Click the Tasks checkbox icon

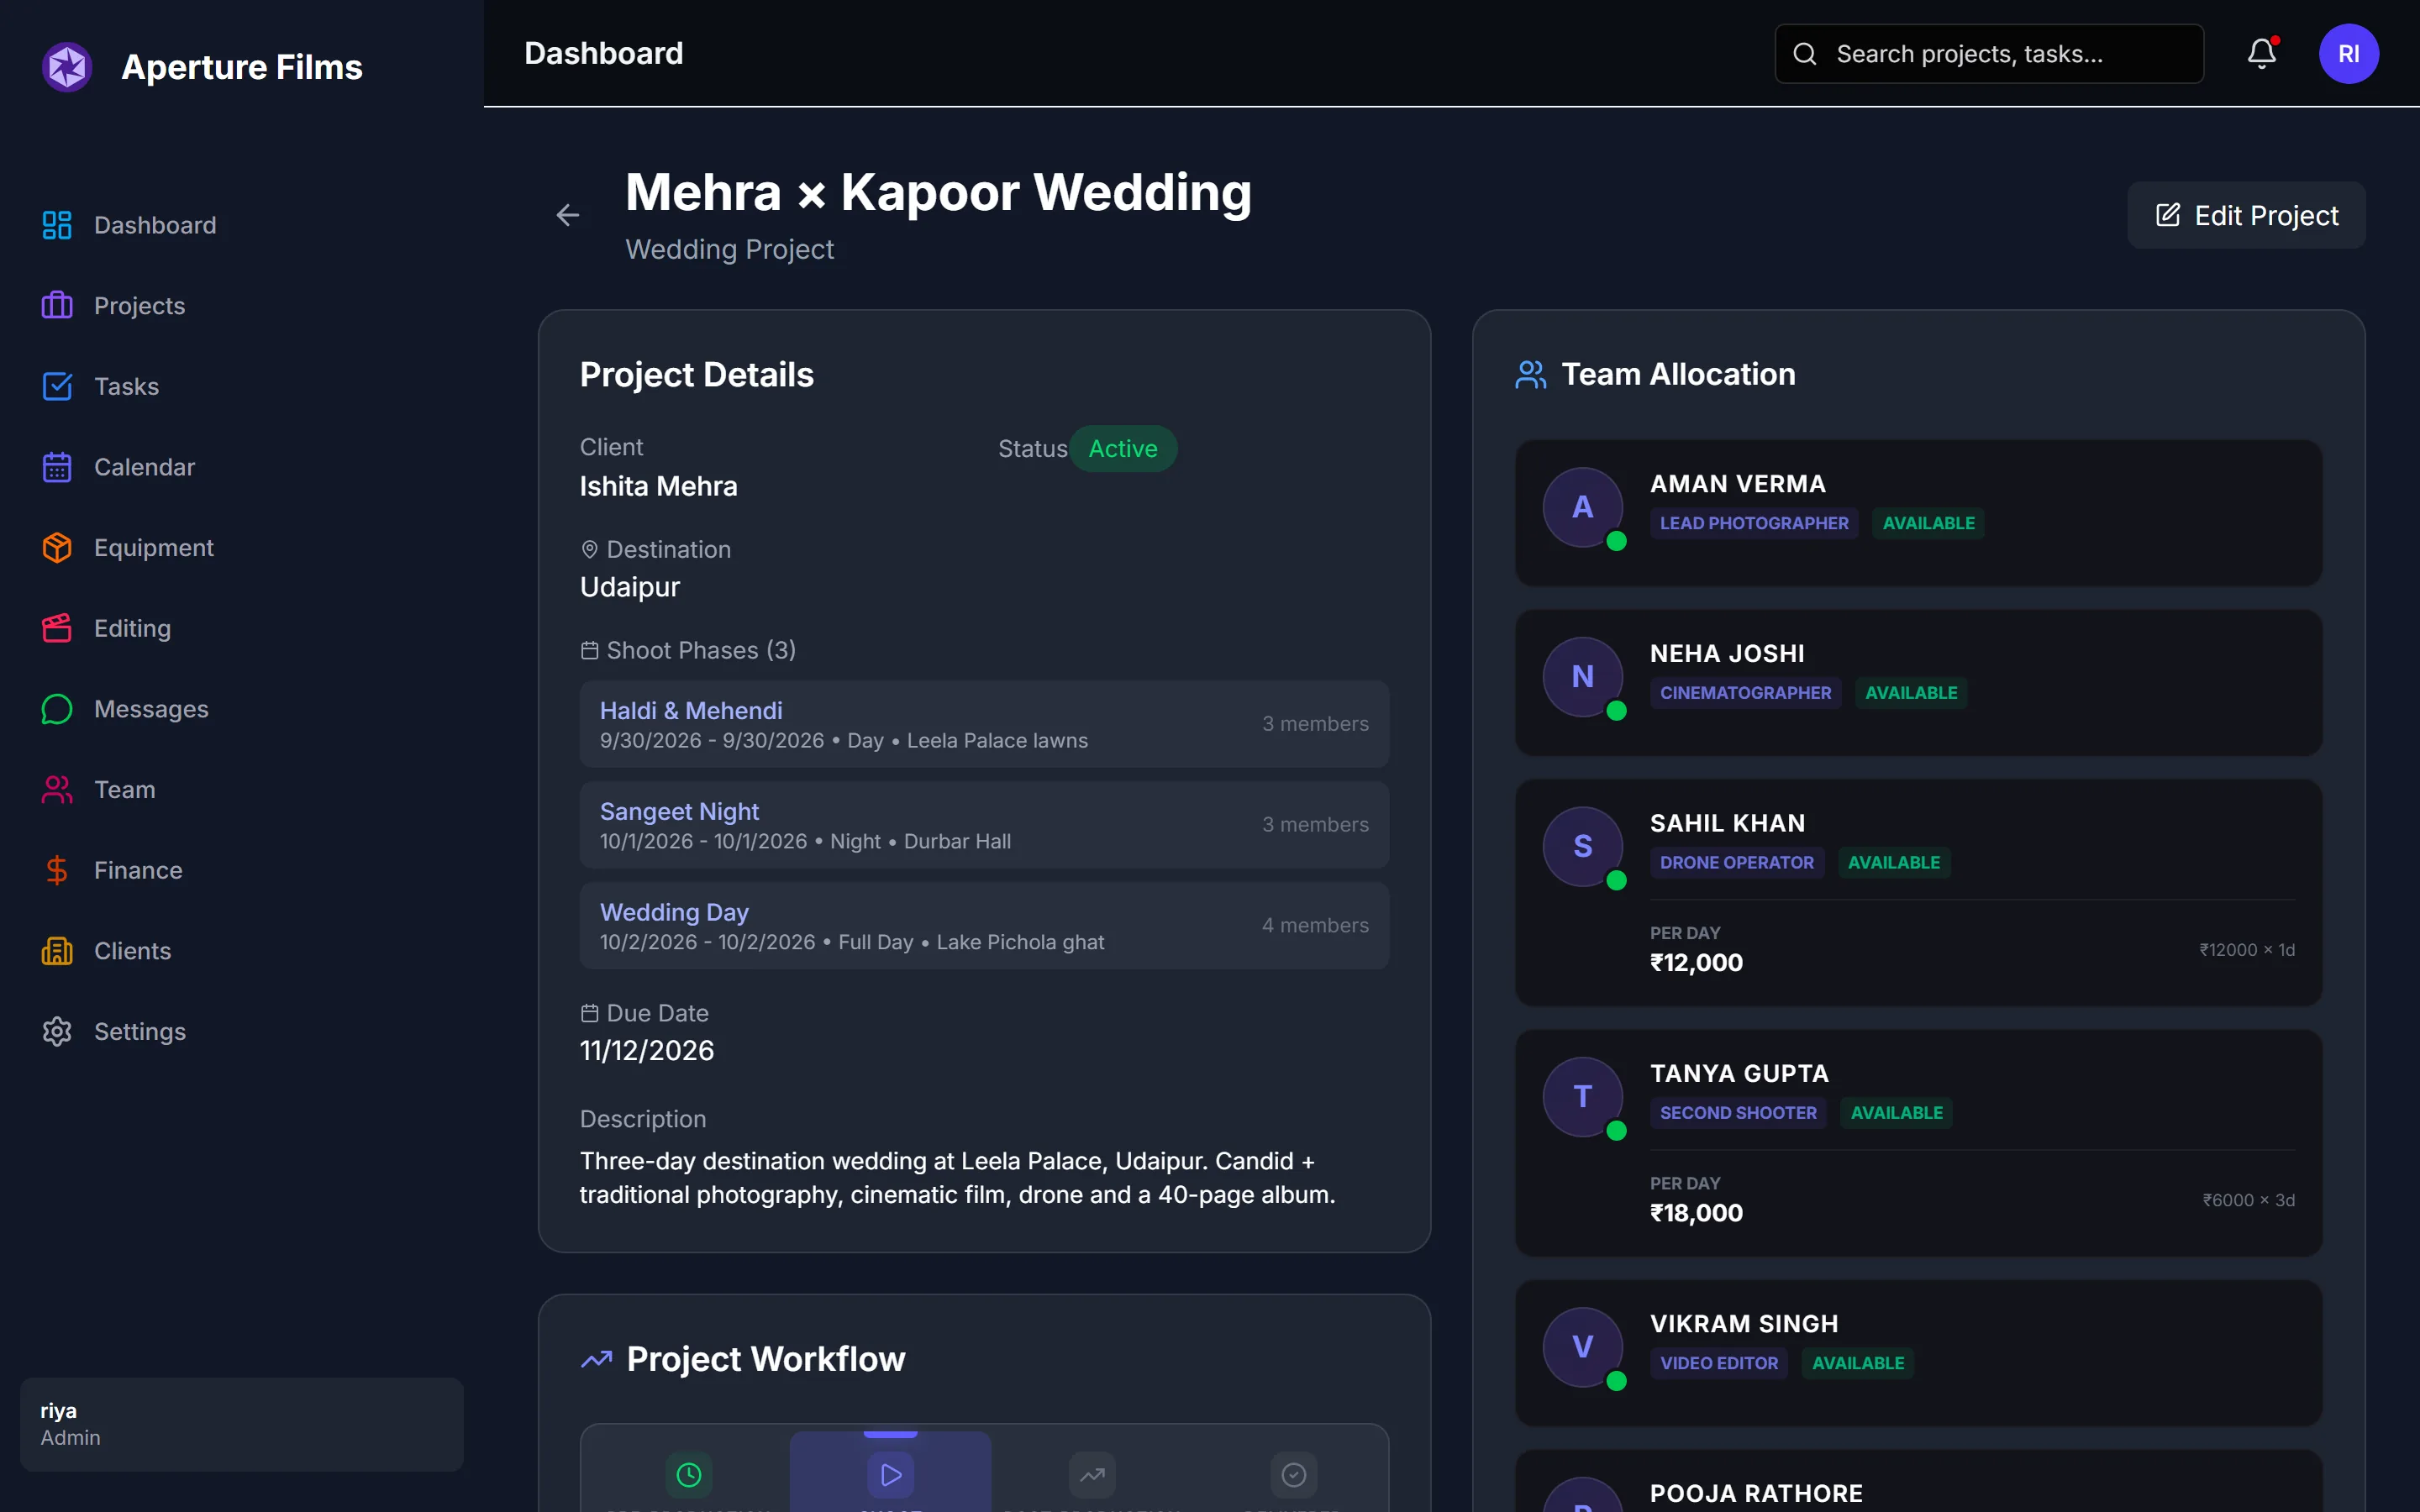click(x=57, y=386)
